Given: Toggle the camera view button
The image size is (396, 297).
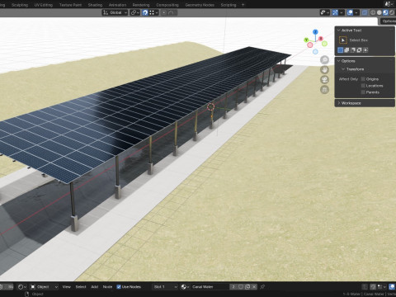Looking at the screenshot, I should coord(325,80).
